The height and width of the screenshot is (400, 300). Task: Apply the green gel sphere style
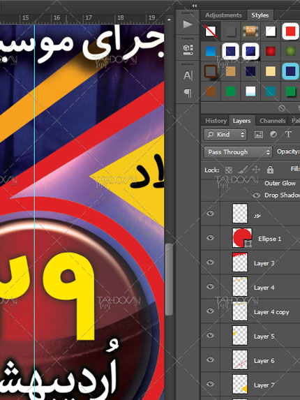(290, 51)
